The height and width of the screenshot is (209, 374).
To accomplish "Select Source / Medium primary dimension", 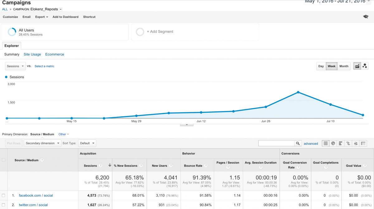I will (x=42, y=134).
